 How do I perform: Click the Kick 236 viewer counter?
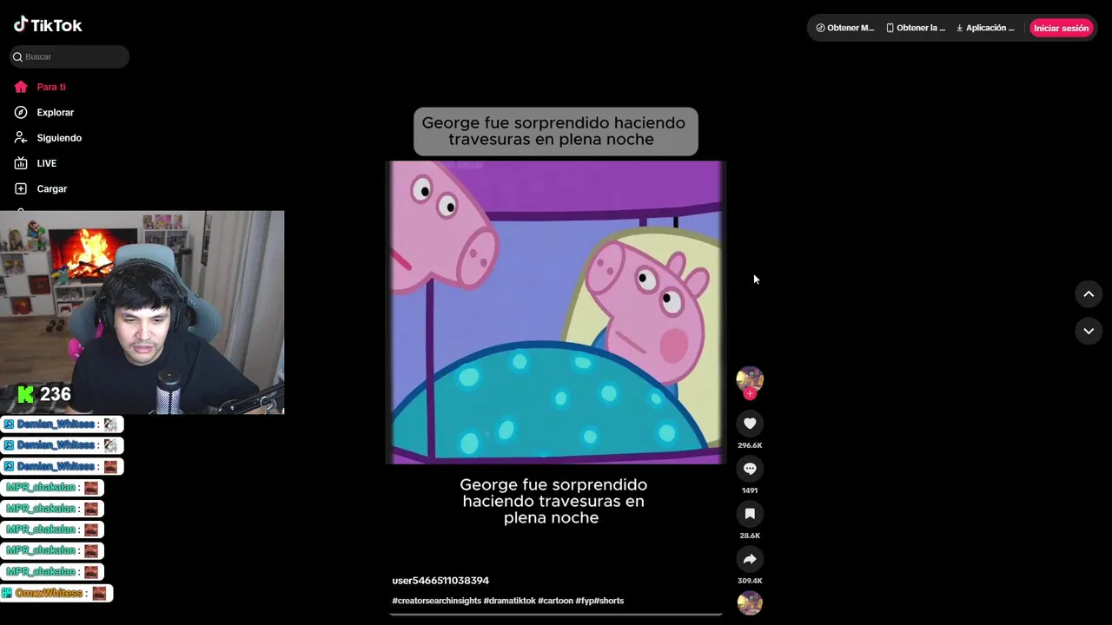(x=44, y=394)
